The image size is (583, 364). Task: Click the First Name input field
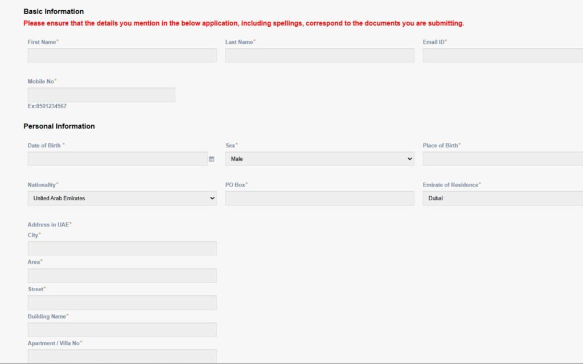(122, 55)
